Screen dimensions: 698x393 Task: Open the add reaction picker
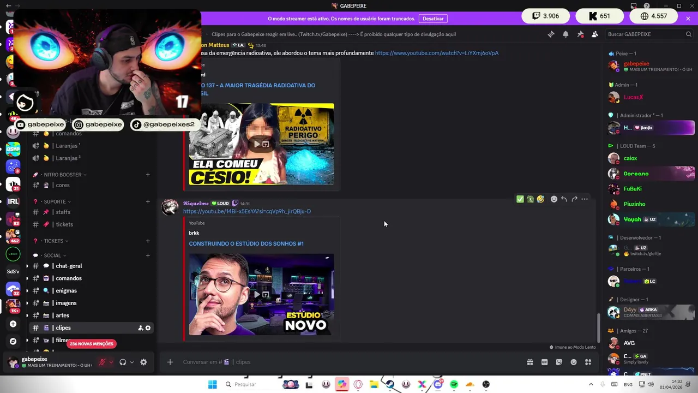click(554, 199)
